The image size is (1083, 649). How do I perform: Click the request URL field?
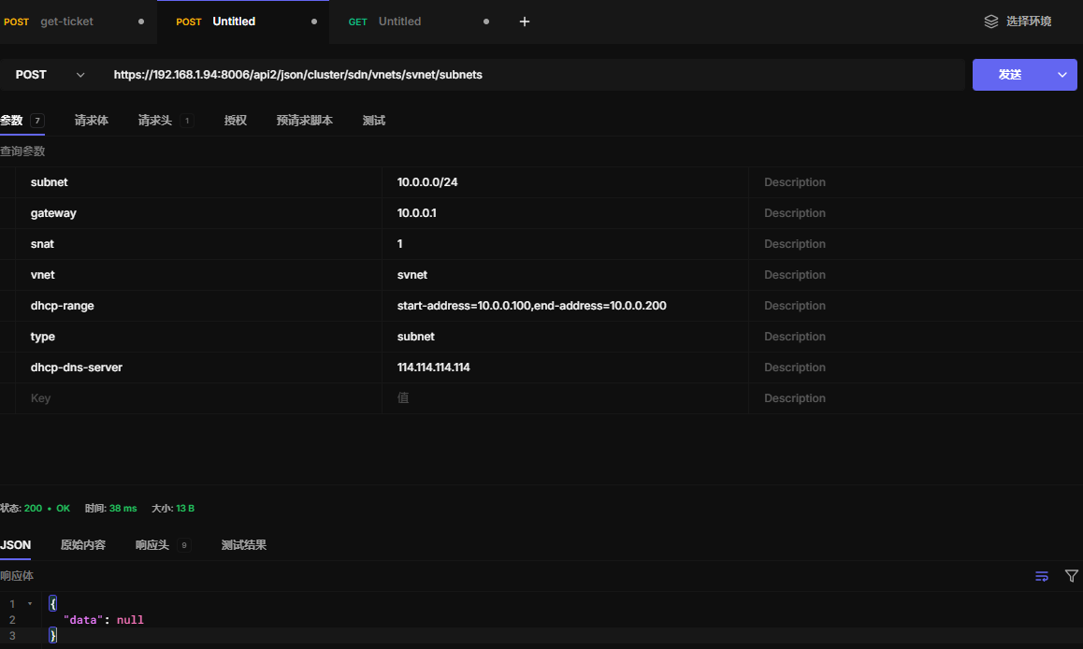click(x=533, y=75)
